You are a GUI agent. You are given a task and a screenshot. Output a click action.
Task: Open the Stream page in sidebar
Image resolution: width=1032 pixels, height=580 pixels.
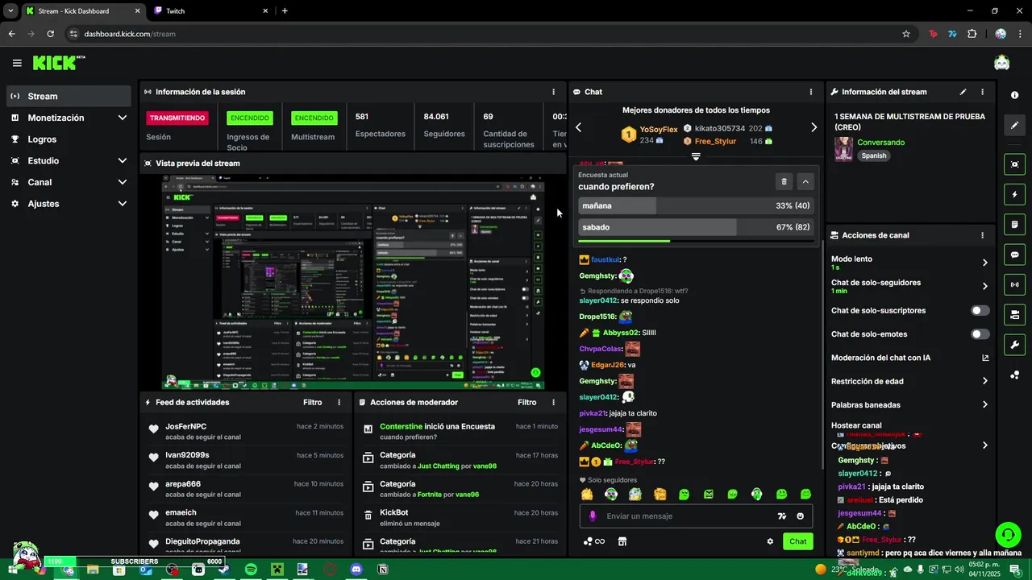pos(69,96)
